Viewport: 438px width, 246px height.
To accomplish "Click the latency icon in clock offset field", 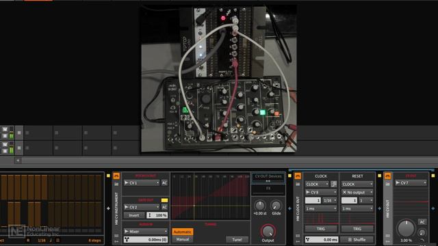I will click(307, 240).
